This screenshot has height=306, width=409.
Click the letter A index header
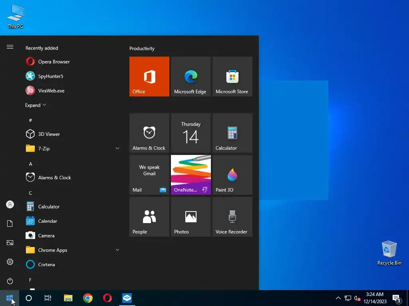click(30, 164)
